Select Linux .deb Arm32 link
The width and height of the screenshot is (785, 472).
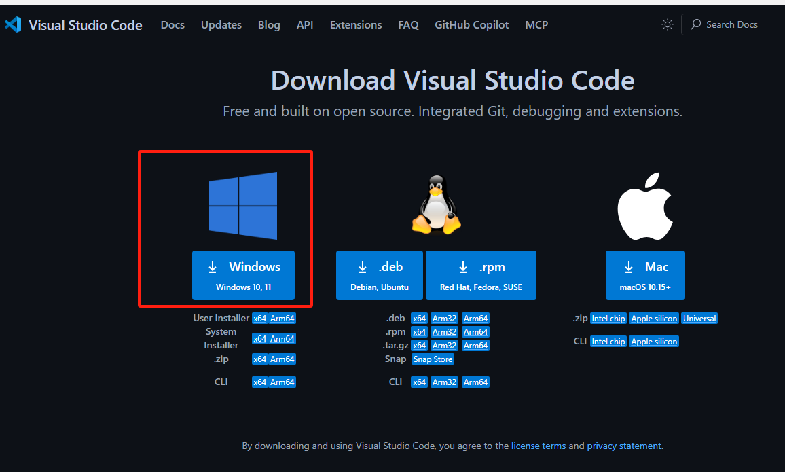445,319
